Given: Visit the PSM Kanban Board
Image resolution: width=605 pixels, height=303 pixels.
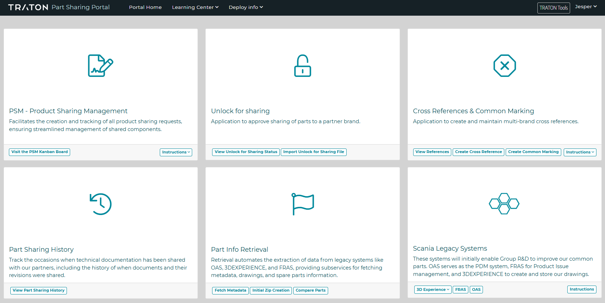Looking at the screenshot, I should click(40, 152).
